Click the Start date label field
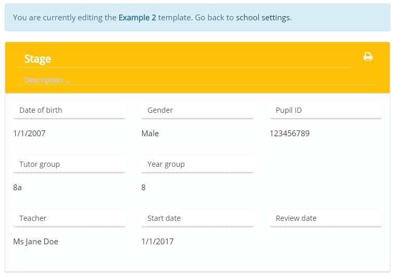This screenshot has width=395, height=277. [197, 218]
